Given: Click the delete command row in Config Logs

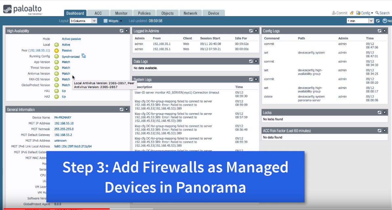Looking at the screenshot, I should coord(324,98).
